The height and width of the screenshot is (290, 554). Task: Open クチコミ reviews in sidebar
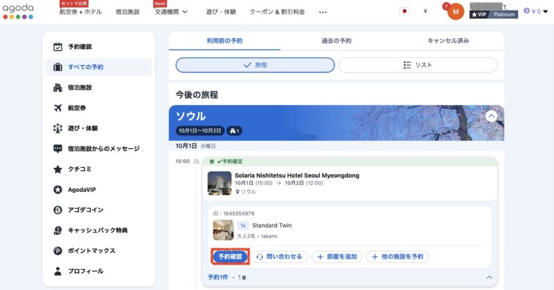pos(80,169)
